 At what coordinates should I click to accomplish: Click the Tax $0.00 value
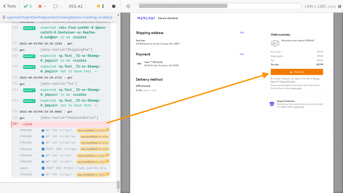point(320,60)
